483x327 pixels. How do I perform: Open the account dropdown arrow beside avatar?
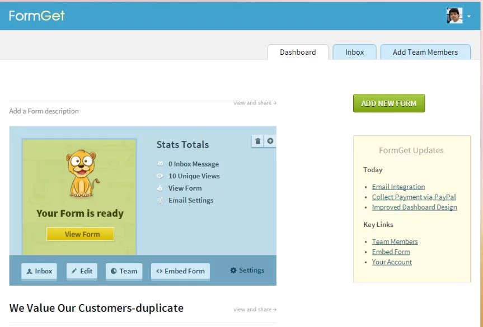click(469, 17)
